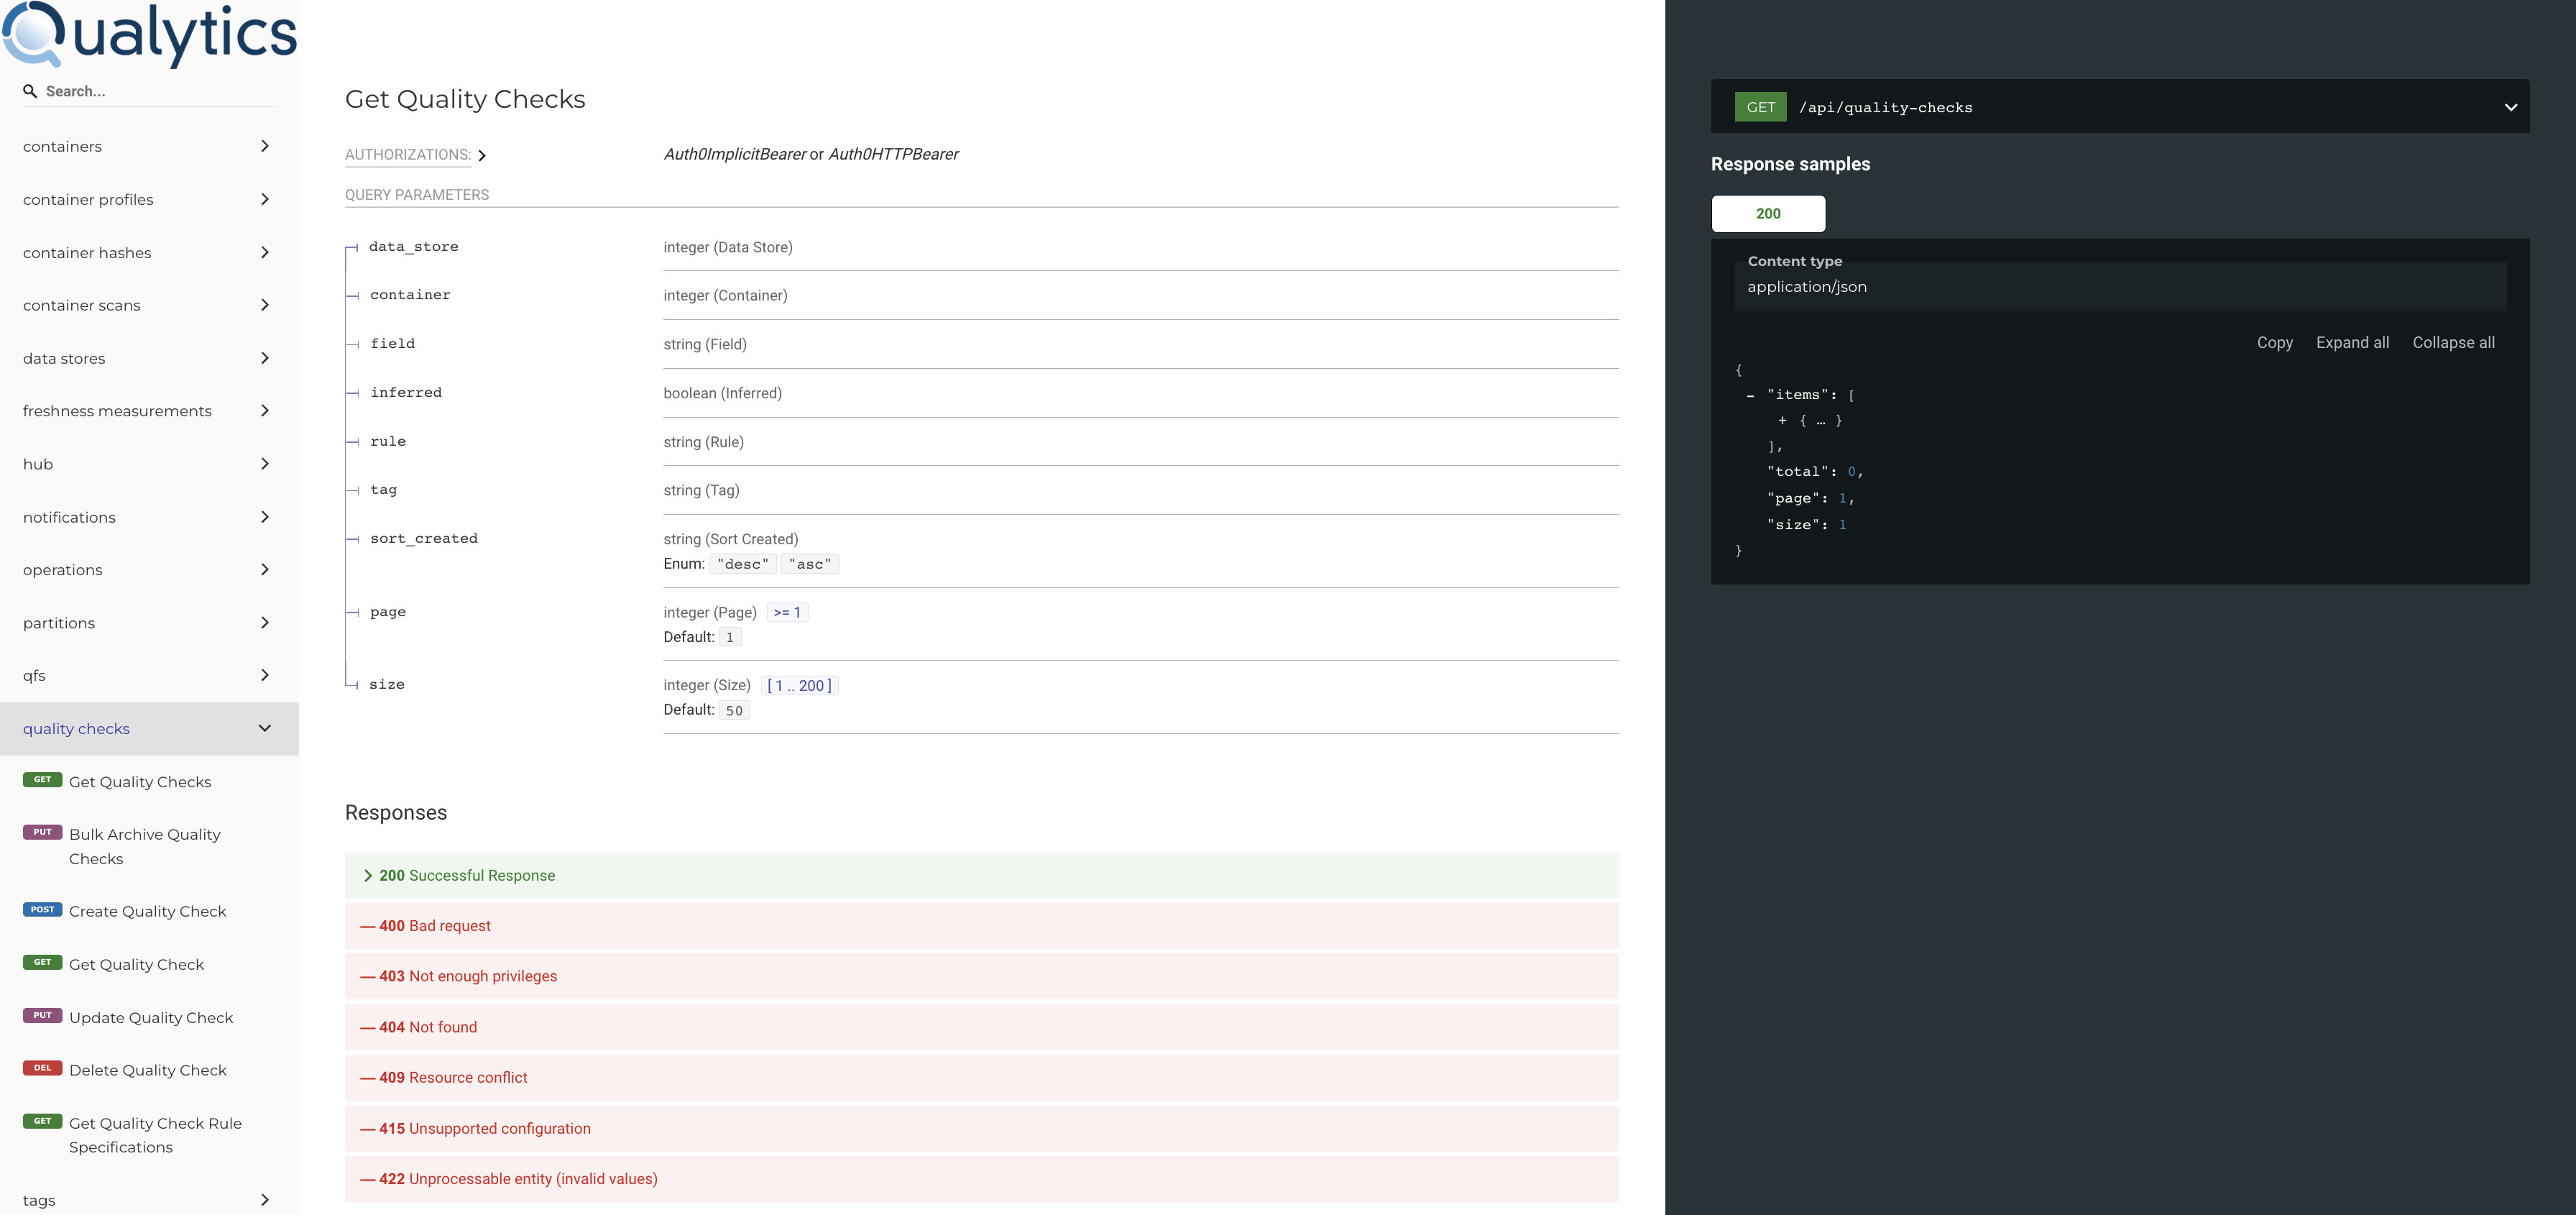2576x1215 pixels.
Task: Select the GET badge for Get Quality Check
Action: coord(42,962)
